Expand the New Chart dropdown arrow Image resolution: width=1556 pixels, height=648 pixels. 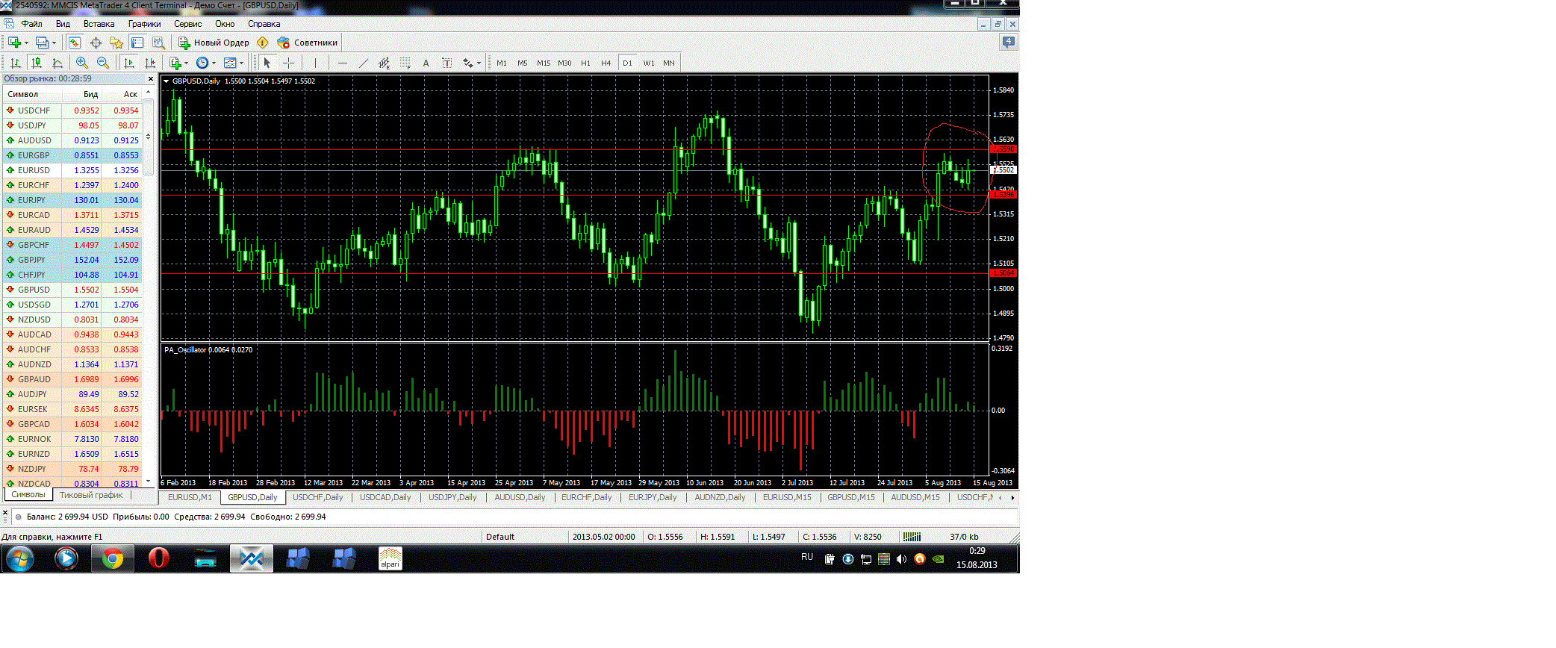coord(26,43)
